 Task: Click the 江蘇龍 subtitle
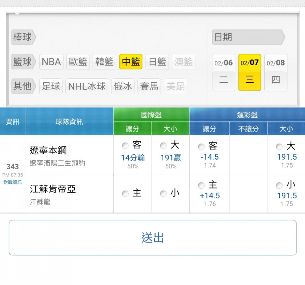40,201
